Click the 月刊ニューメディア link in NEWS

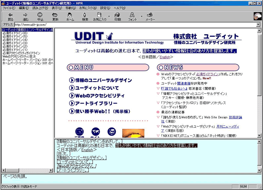pos(228,127)
